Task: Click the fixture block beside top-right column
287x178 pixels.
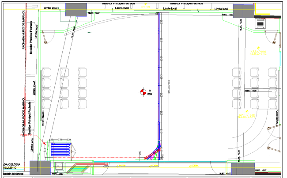Action: 261,23
